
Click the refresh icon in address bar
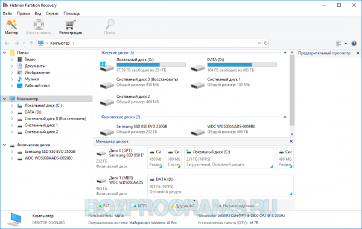[x=265, y=43]
